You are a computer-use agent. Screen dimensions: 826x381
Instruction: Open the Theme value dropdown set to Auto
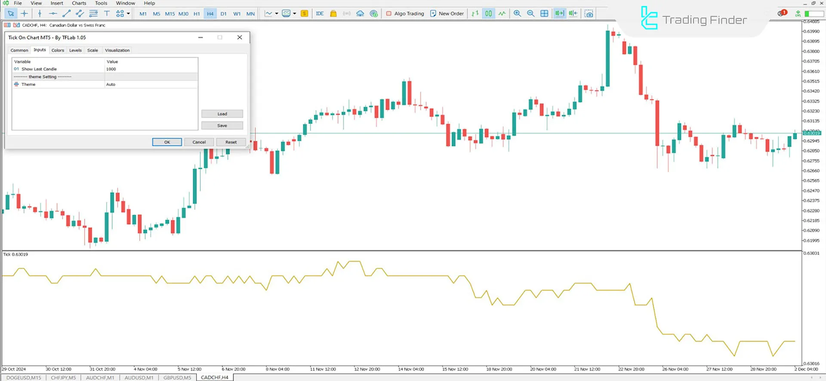(151, 85)
